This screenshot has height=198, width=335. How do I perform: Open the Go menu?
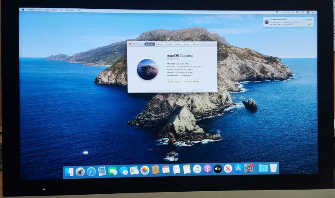pyautogui.click(x=61, y=10)
